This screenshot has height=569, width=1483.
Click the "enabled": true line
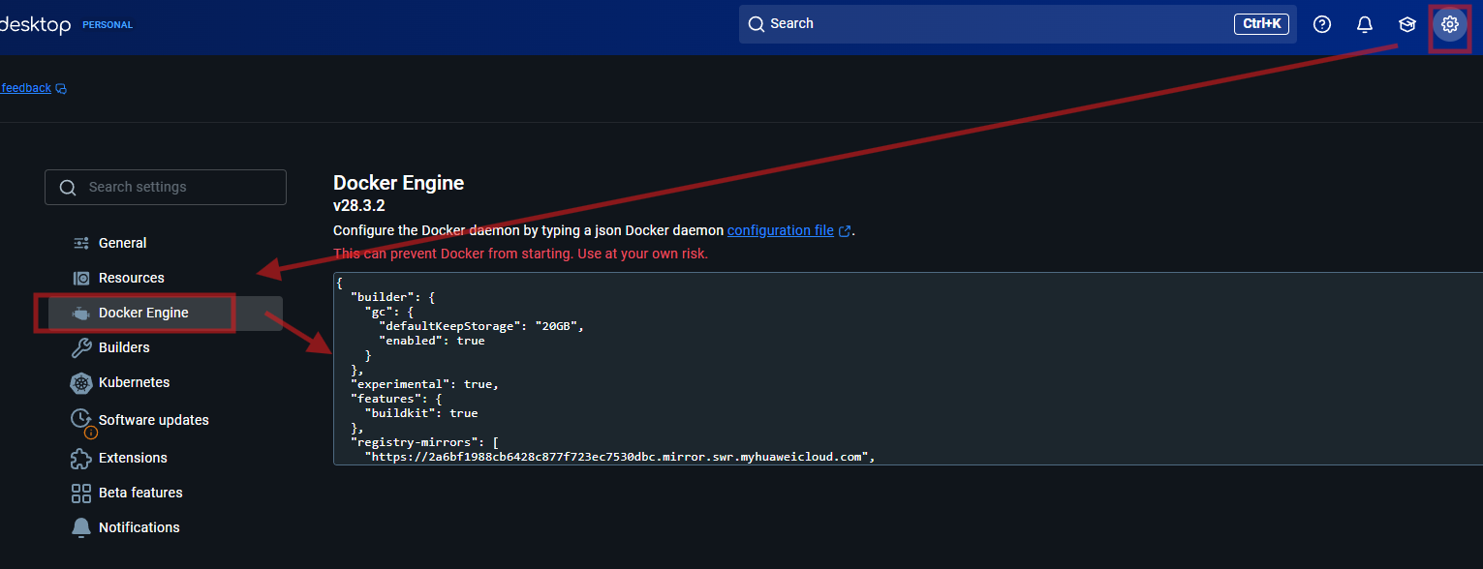click(x=432, y=341)
